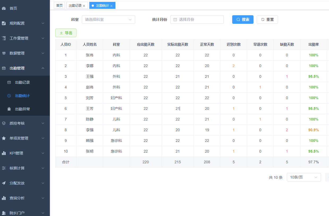Select the KPI管理 bar chart icon
The image size is (329, 216).
[x=4, y=153]
